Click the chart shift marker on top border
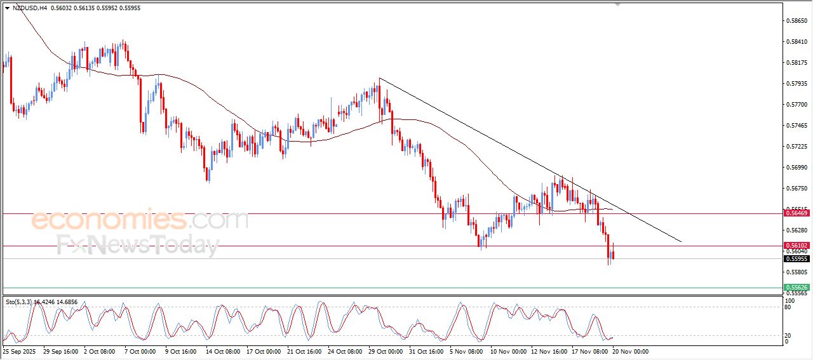This screenshot has width=813, height=360. 617,4
